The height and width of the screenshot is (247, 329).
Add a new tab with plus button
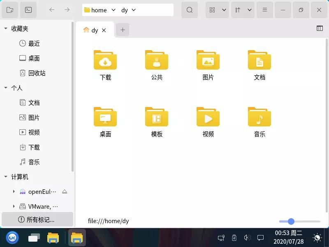point(123,30)
